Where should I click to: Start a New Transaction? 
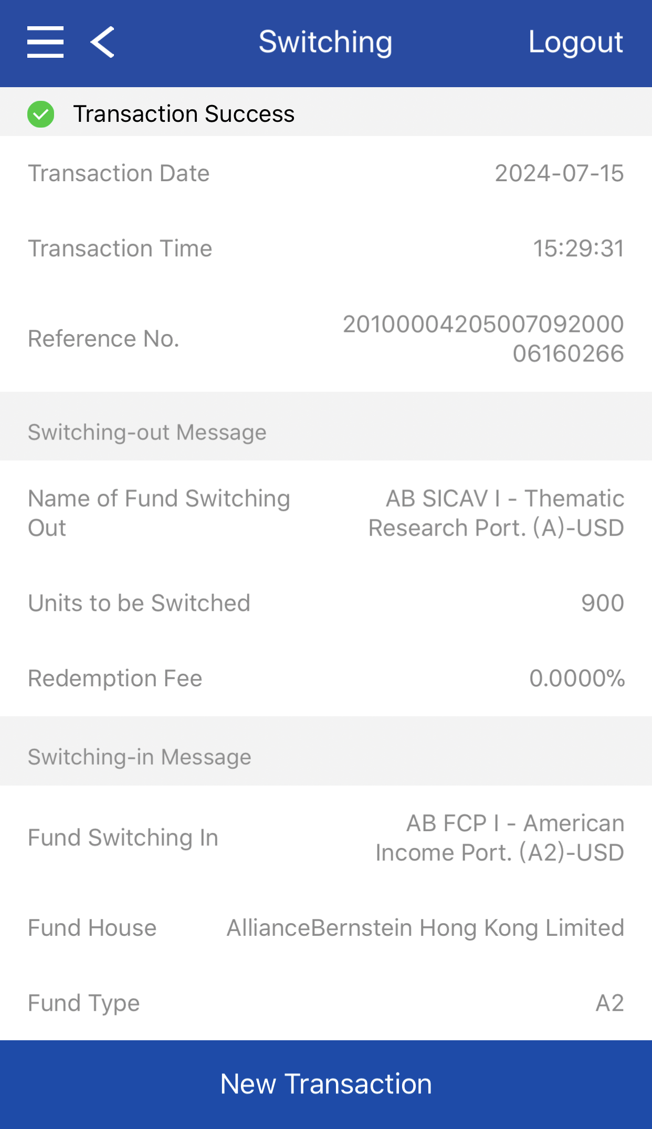(x=326, y=1084)
